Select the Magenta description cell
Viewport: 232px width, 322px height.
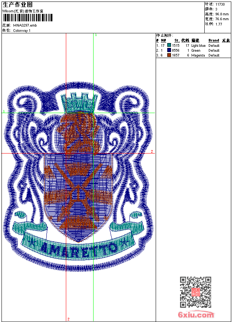(198, 55)
